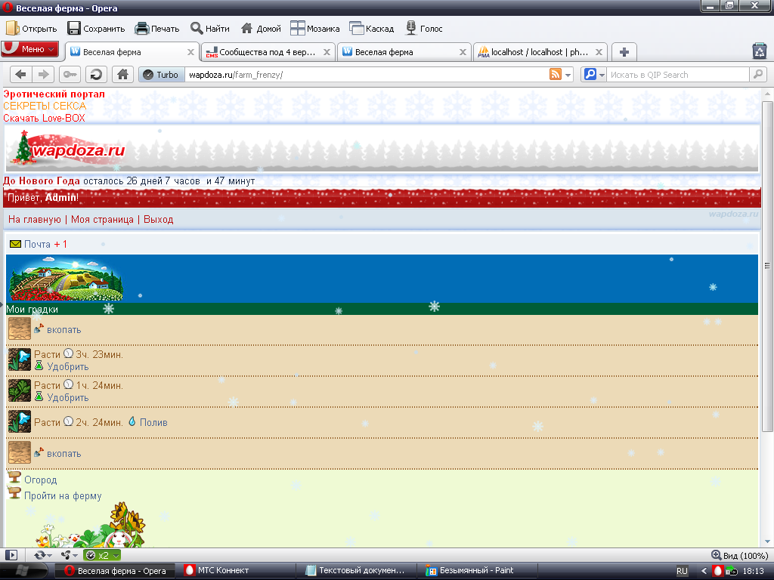Click the farm landscape picture
The image size is (774, 580).
pos(67,279)
